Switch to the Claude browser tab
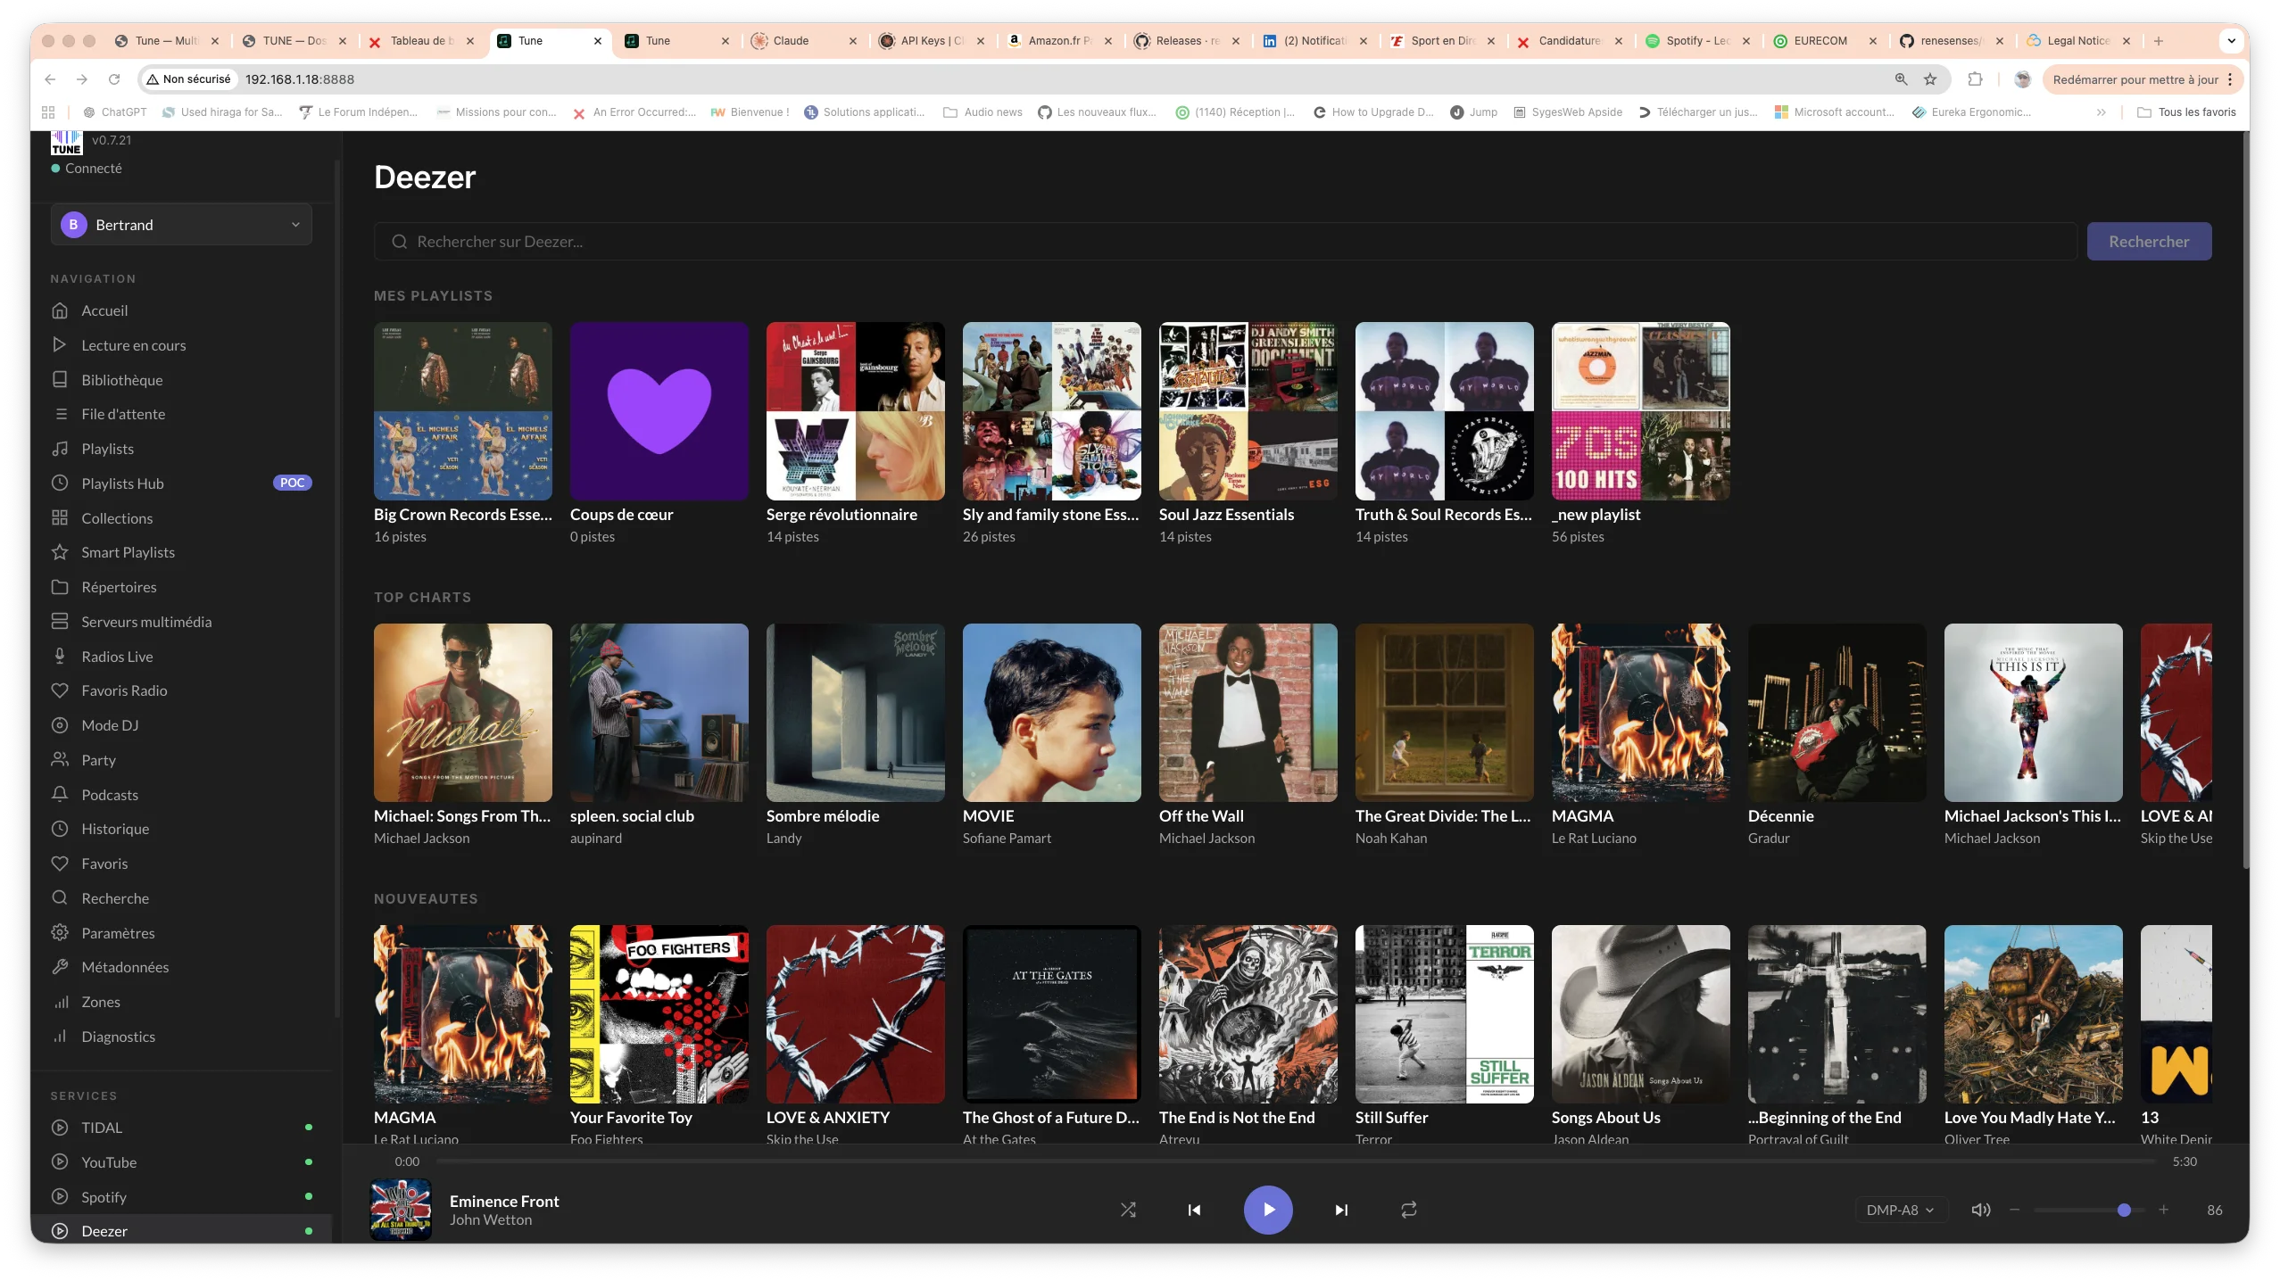 pyautogui.click(x=804, y=41)
